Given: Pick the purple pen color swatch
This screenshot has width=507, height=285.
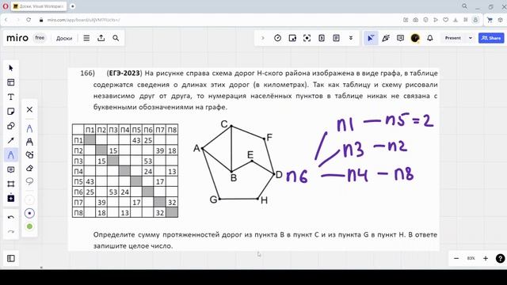Looking at the screenshot, I should coord(29,213).
